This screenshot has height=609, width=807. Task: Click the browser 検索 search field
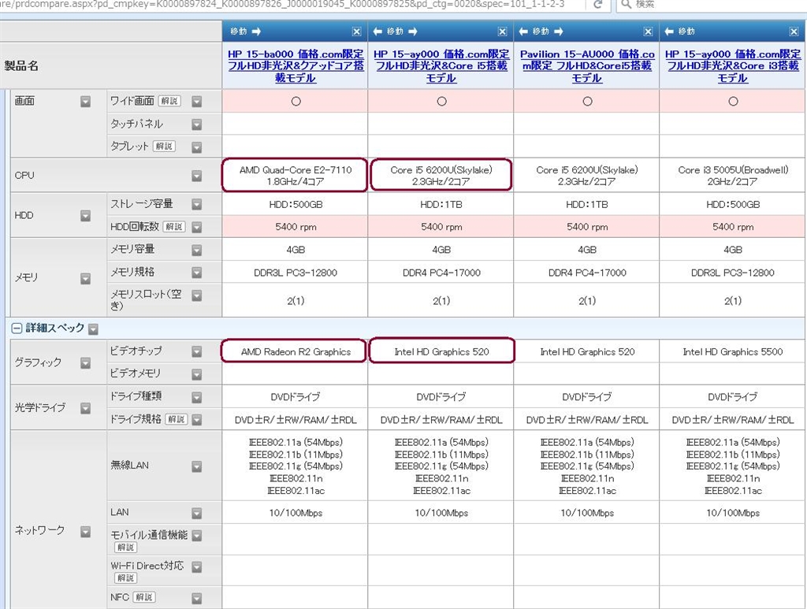pyautogui.click(x=712, y=5)
